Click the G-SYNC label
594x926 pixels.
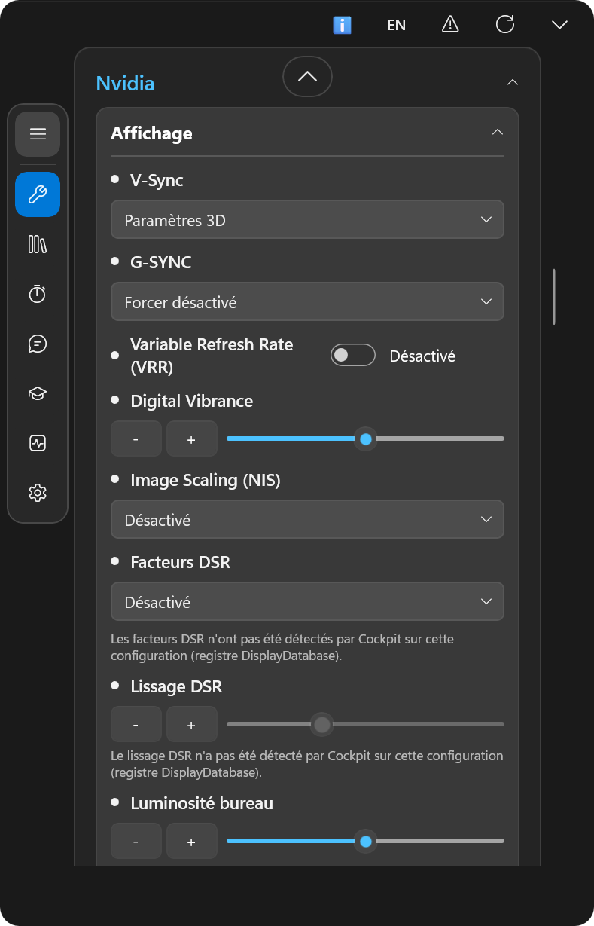point(161,262)
